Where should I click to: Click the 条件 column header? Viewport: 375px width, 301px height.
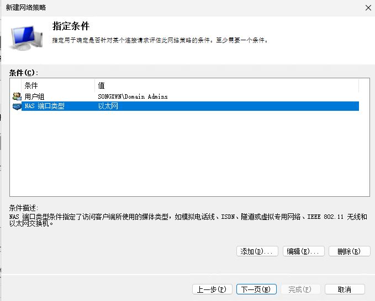pyautogui.click(x=31, y=85)
